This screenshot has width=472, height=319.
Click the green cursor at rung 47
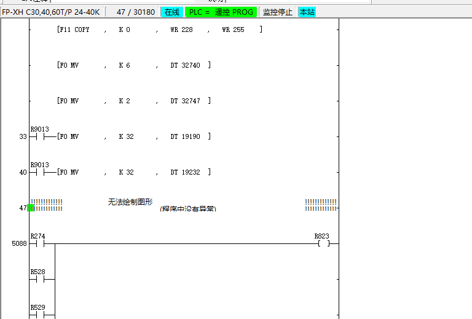point(31,208)
